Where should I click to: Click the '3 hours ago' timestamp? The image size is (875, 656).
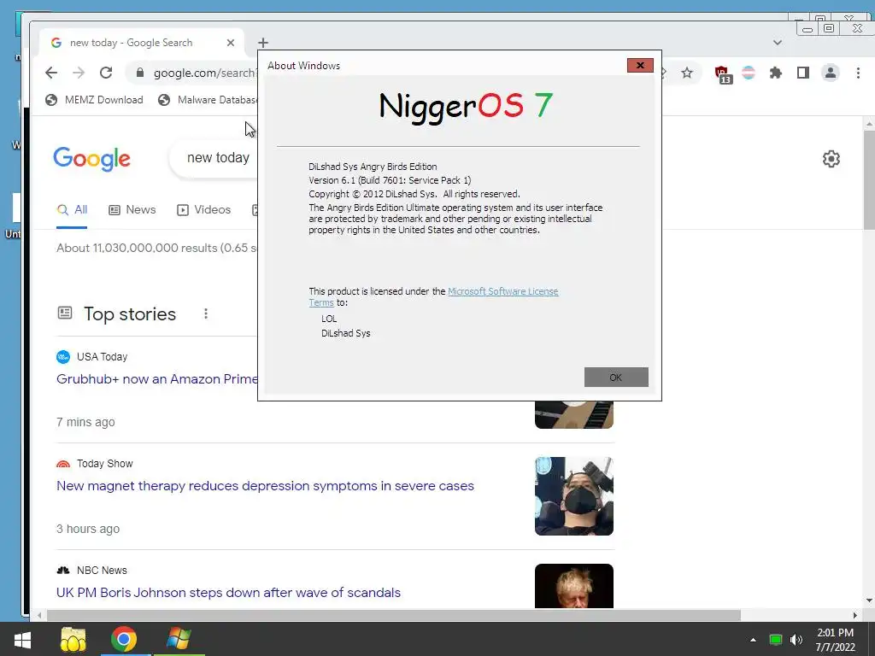pyautogui.click(x=88, y=529)
